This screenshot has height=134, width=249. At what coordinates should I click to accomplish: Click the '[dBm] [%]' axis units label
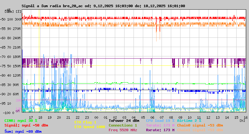13,12
